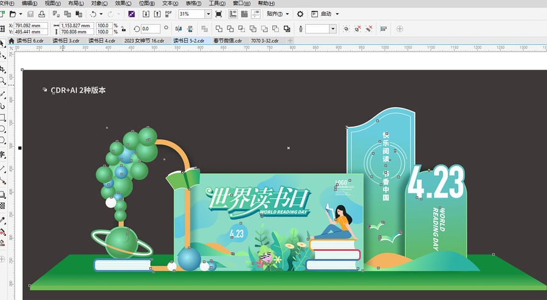Screen dimensions: 547x300
Task: Click the mirror horizontally icon
Action: pyautogui.click(x=179, y=28)
